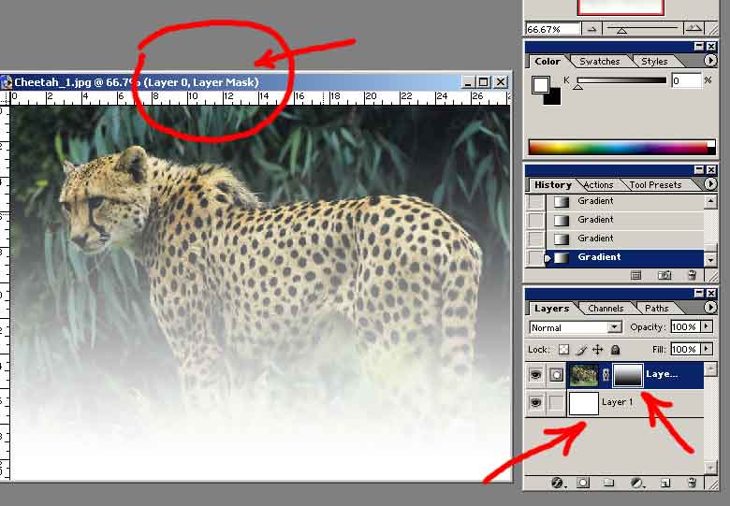
Task: Switch to the Swatches tab
Action: pos(600,62)
